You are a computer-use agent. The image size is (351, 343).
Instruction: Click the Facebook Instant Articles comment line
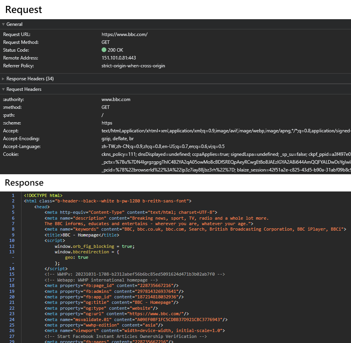pos(125,336)
